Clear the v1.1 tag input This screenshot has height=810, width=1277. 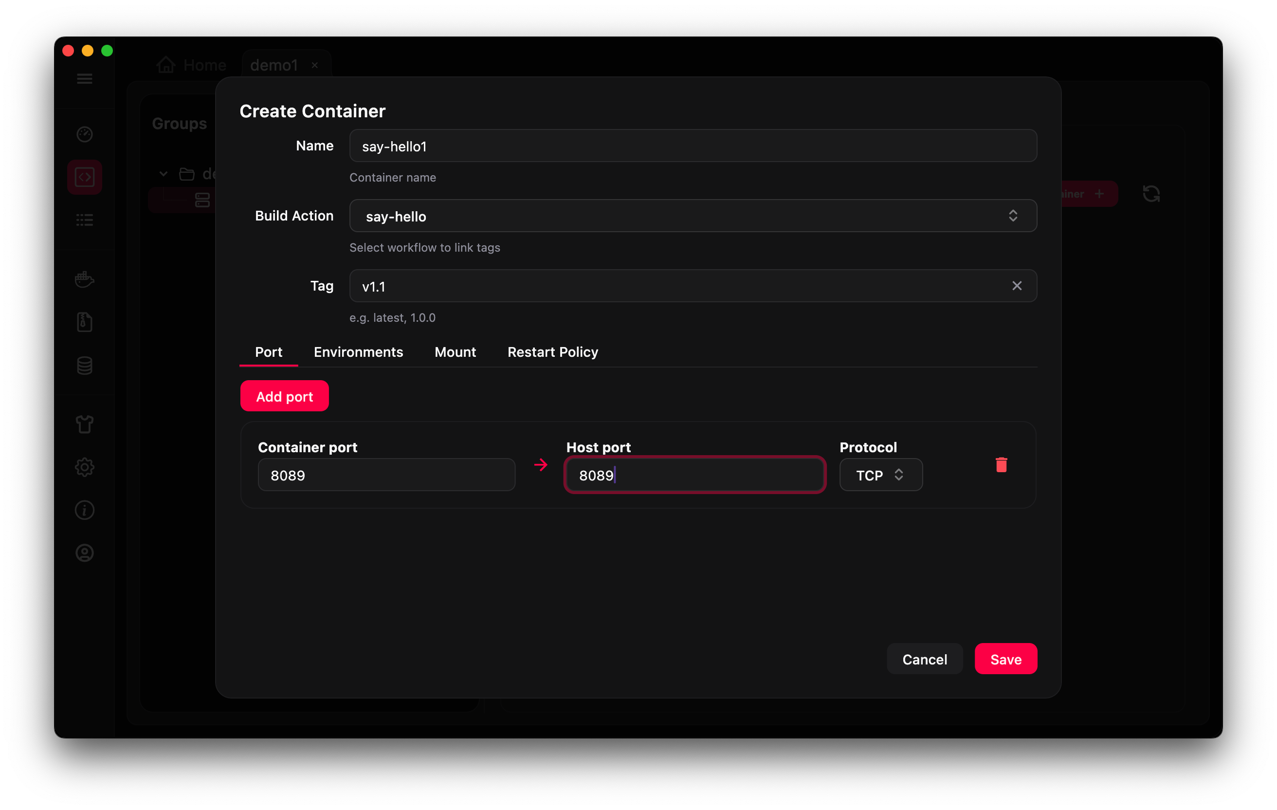pyautogui.click(x=1017, y=286)
